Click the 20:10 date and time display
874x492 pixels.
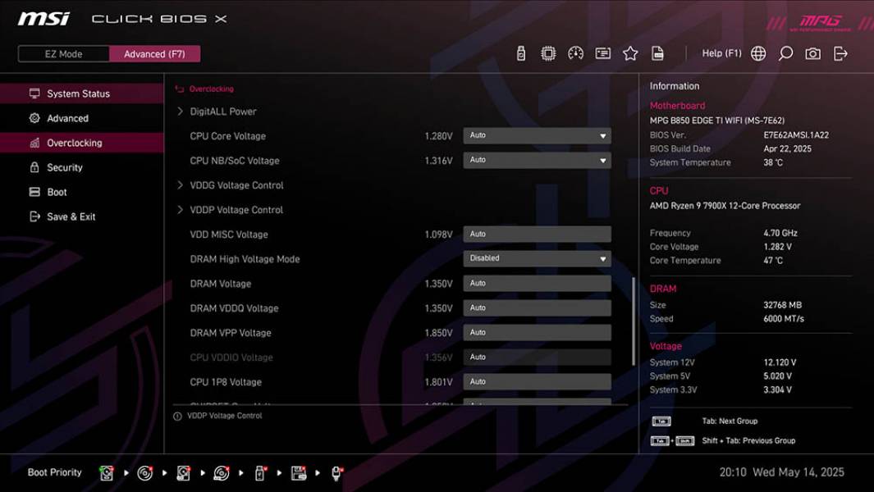[x=781, y=472]
